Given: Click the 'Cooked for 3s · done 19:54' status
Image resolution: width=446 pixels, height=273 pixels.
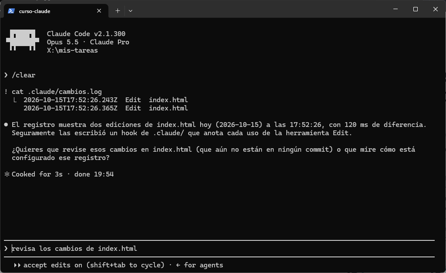Looking at the screenshot, I should click(63, 174).
